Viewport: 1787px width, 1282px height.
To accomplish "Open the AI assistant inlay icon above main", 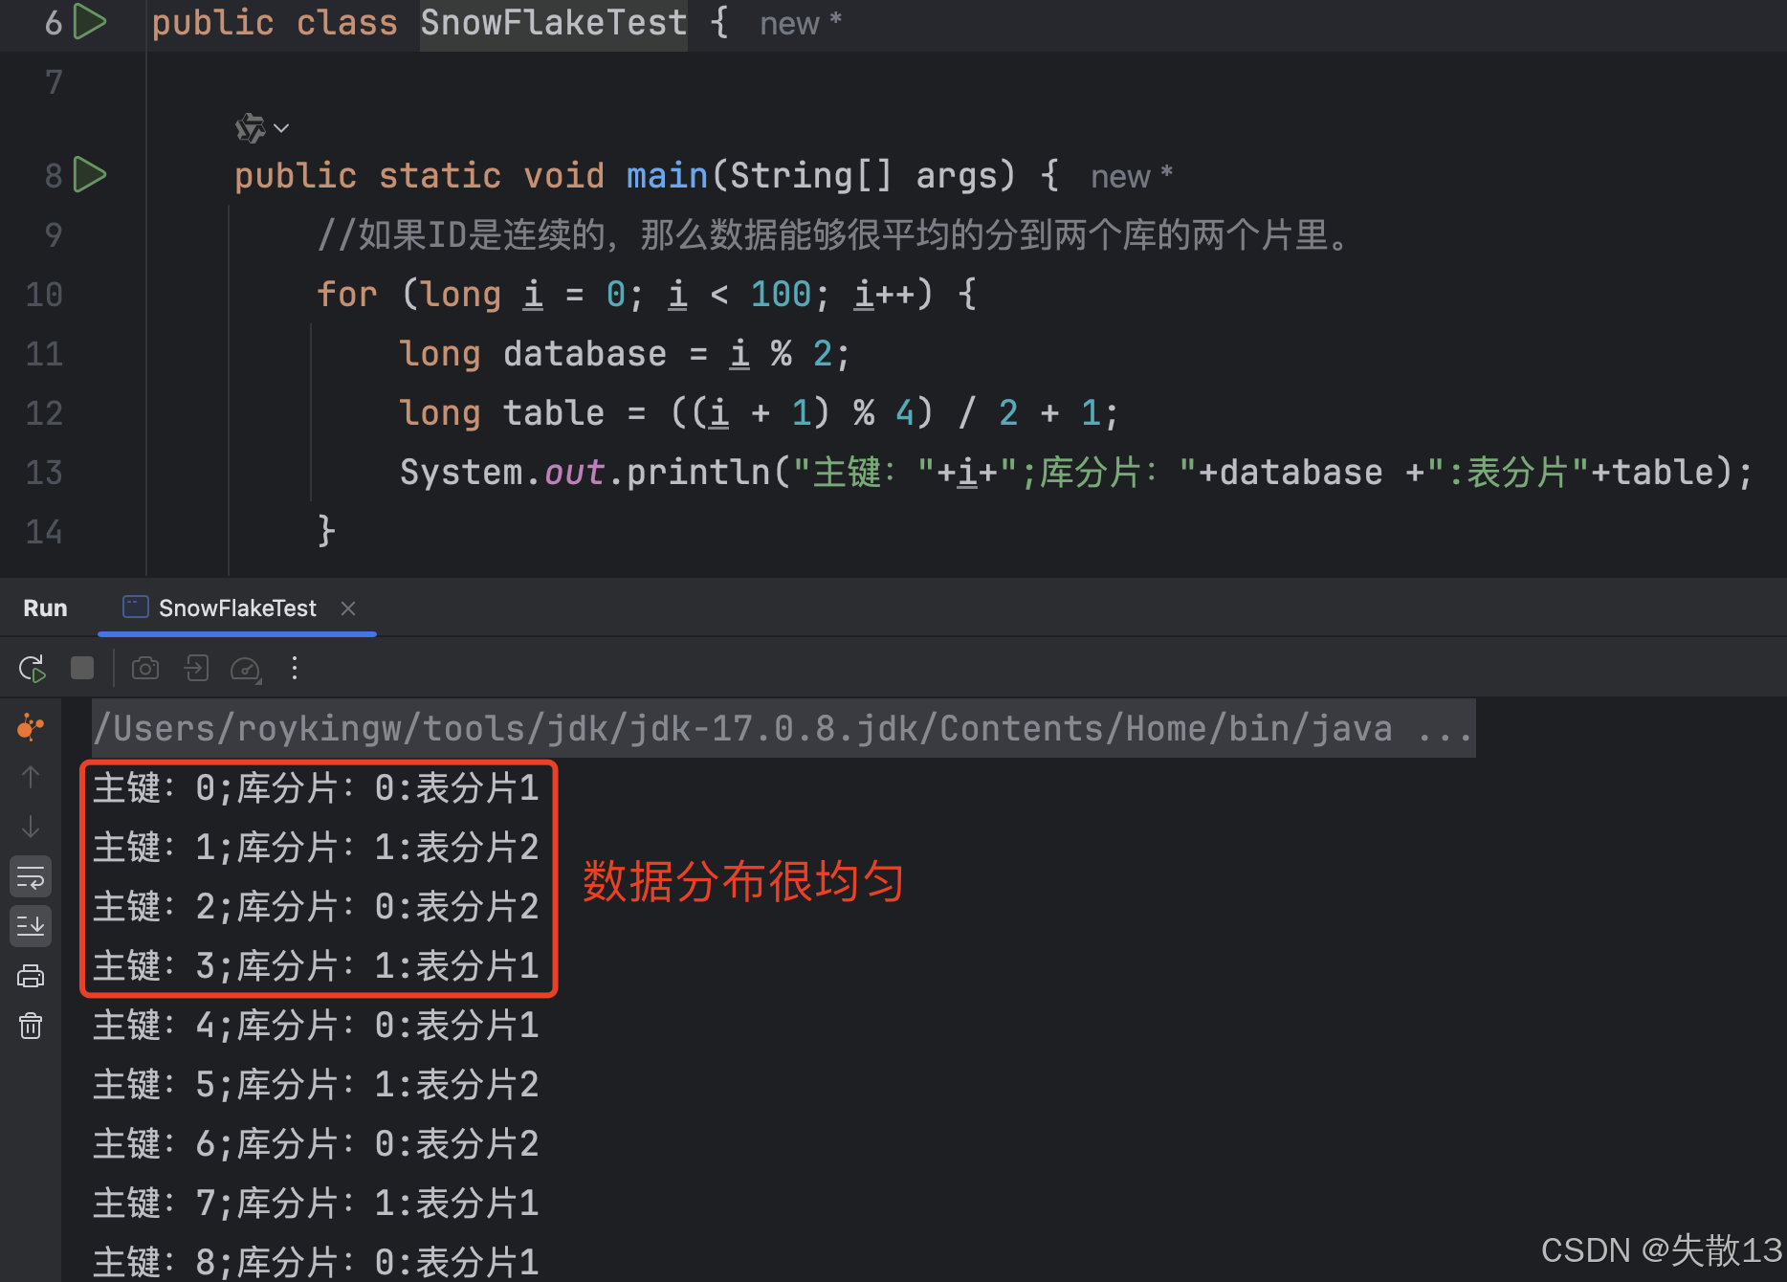I will (x=251, y=127).
